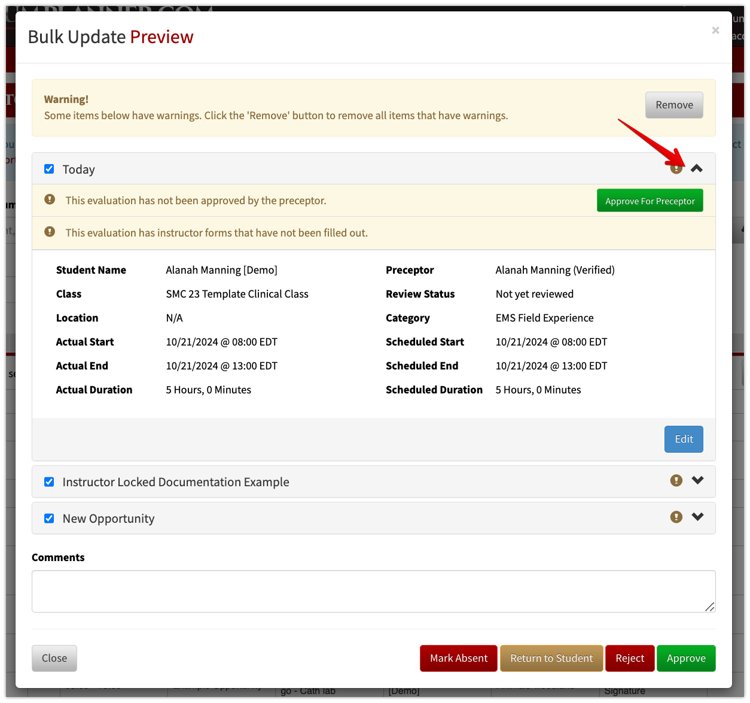Expand Instructor Locked Documentation Example section

tap(697, 480)
